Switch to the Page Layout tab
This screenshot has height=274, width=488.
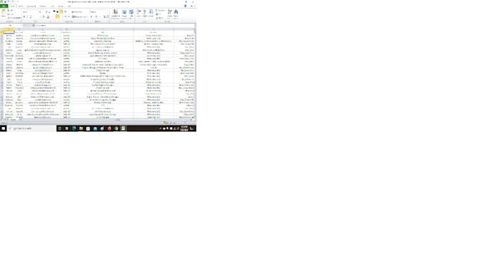pos(31,6)
